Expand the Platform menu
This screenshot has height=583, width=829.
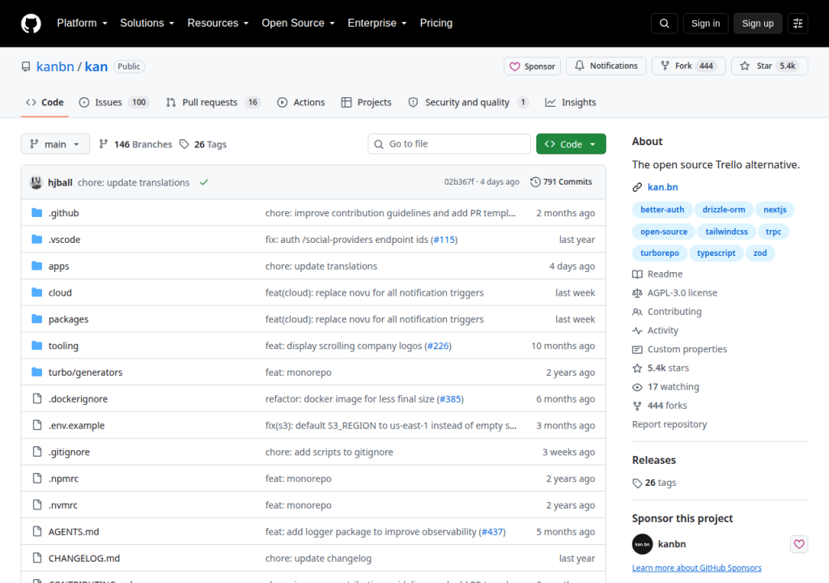82,23
